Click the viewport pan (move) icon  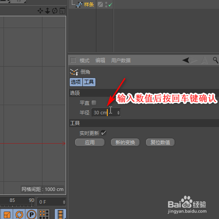click(40, 11)
